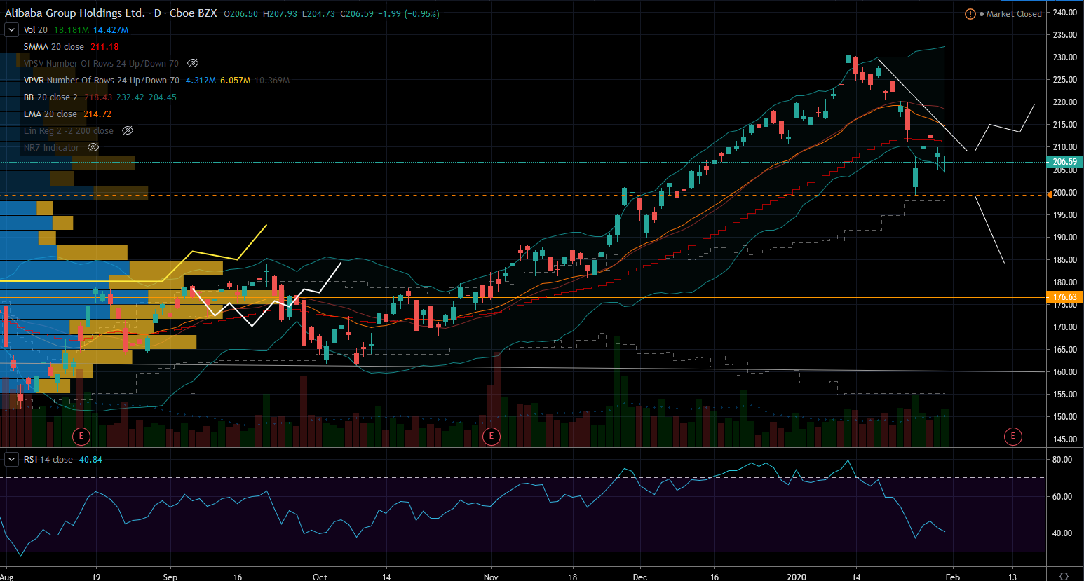Image resolution: width=1084 pixels, height=581 pixels.
Task: Click the 190.00 price axis label
Action: [1064, 238]
